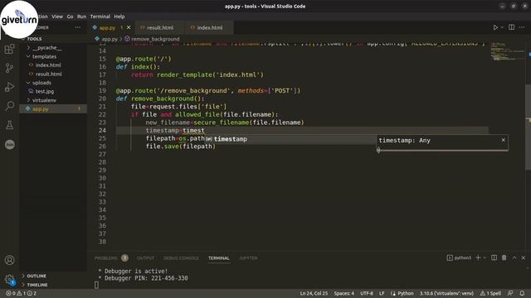Expand the OUTLINE section
This screenshot has height=298, width=531.
pyautogui.click(x=37, y=276)
